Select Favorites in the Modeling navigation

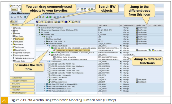tap(18, 28)
